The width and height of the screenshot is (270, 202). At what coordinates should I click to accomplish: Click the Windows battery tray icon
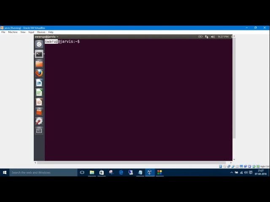pos(236,173)
